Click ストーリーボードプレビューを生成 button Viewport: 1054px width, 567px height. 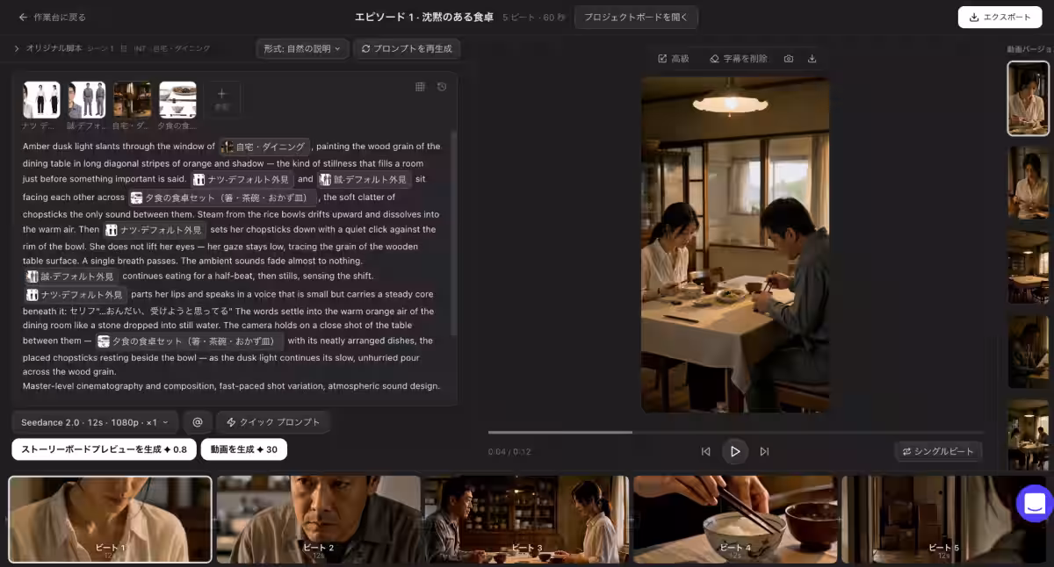click(x=104, y=449)
